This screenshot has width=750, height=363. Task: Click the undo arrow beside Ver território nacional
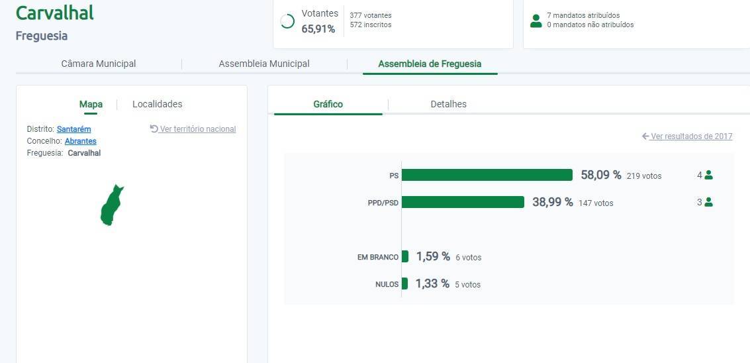(154, 129)
